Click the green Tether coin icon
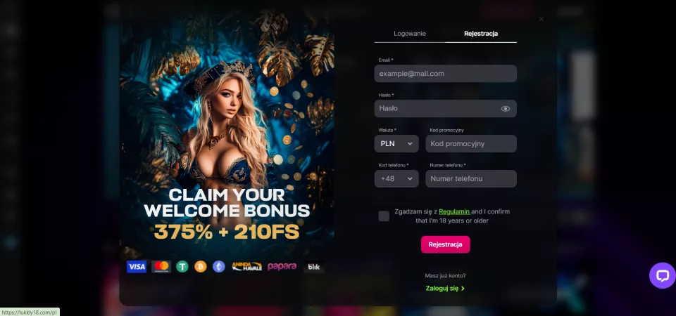The width and height of the screenshot is (676, 316). [x=182, y=267]
